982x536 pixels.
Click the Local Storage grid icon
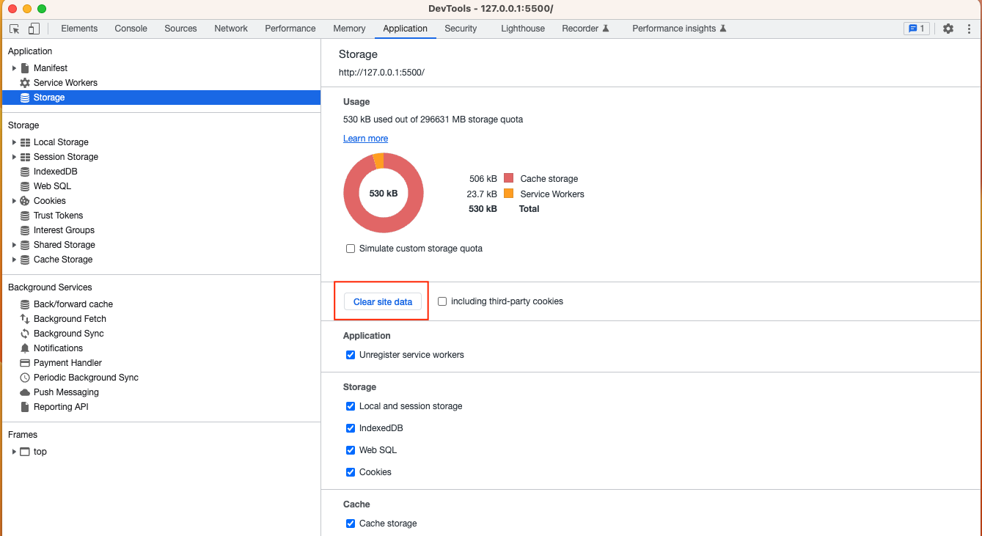(25, 142)
